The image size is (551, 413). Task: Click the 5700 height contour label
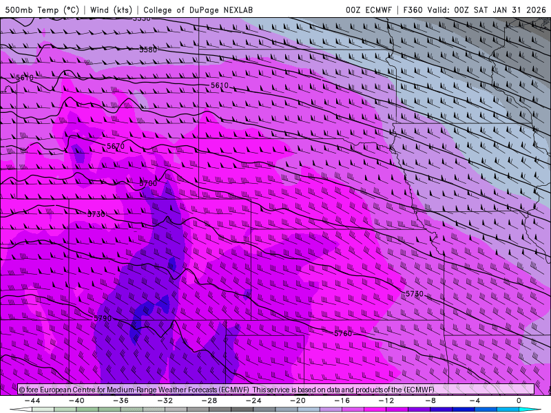[x=148, y=183]
